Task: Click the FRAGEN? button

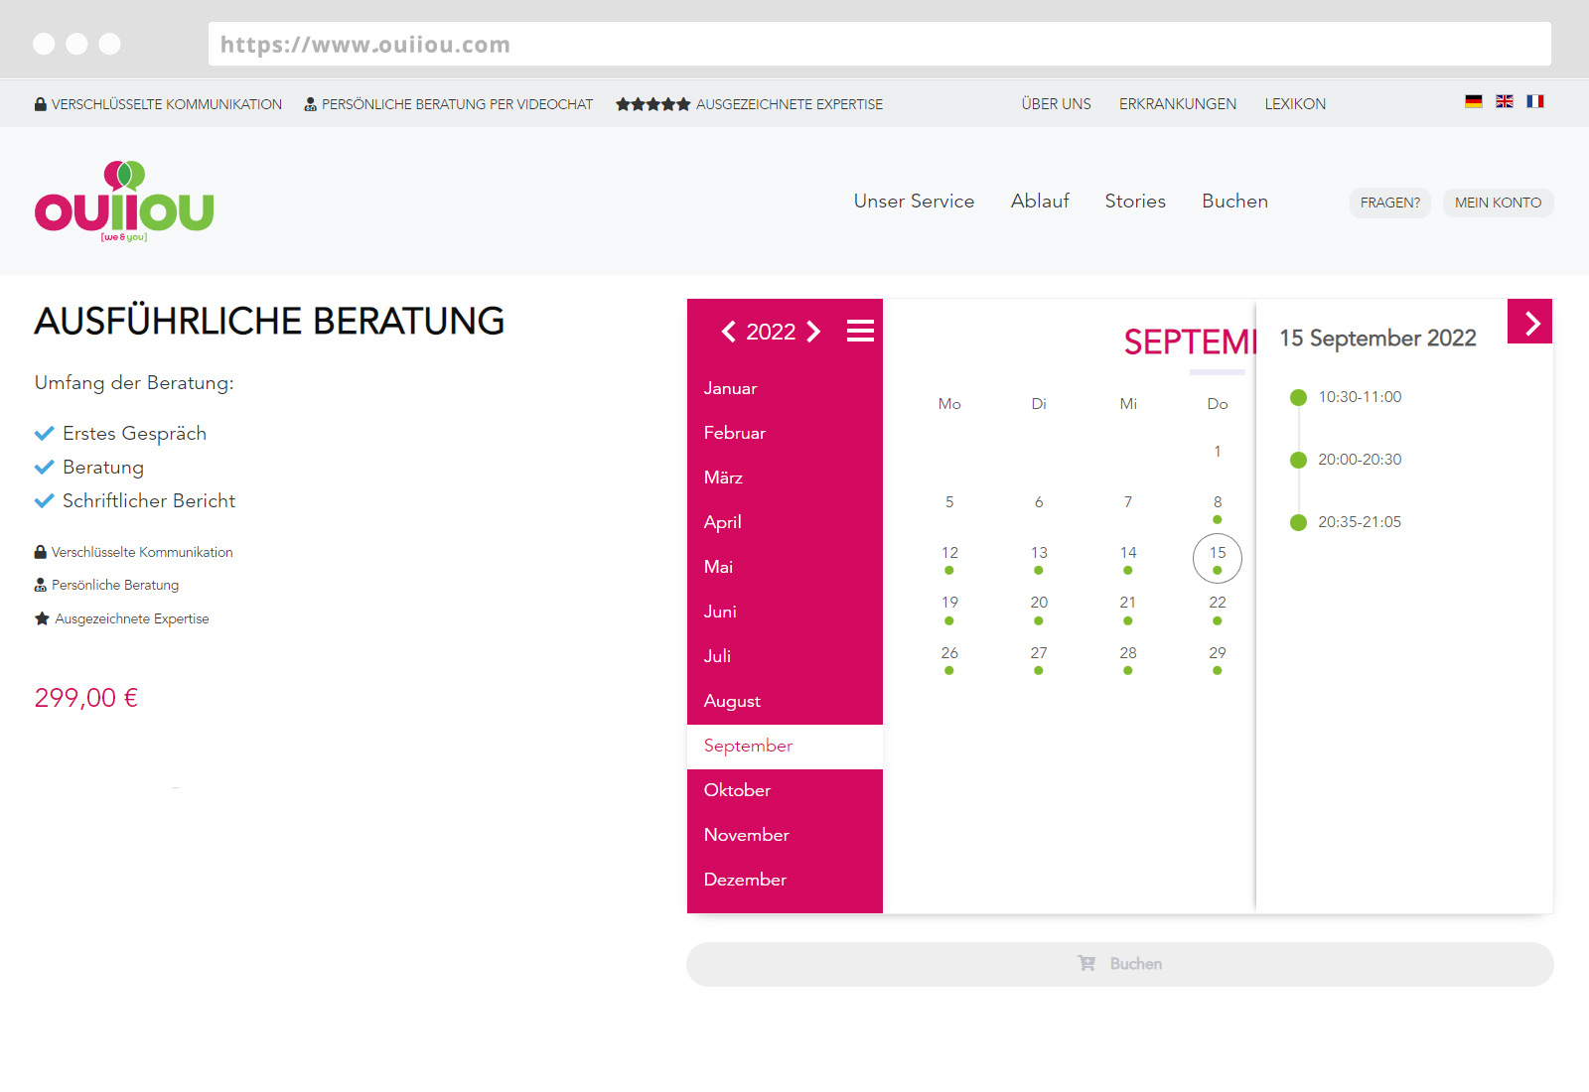Action: [x=1389, y=203]
